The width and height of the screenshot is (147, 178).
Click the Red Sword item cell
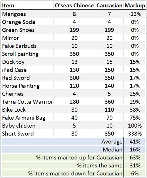pyautogui.click(x=27, y=78)
